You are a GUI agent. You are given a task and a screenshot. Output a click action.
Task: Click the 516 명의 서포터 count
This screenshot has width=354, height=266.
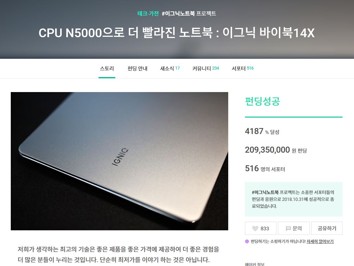pos(265,168)
